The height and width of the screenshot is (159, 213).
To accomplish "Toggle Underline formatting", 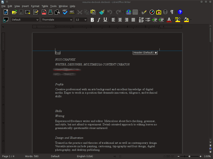I will coord(105,20).
